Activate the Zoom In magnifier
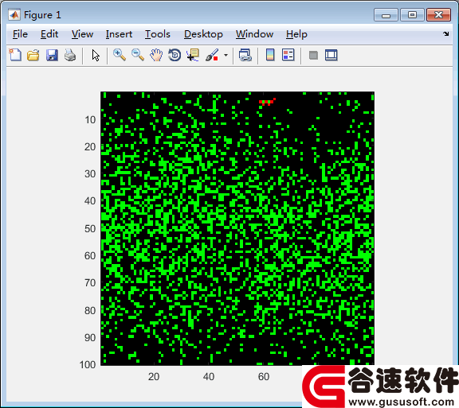Image resolution: width=459 pixels, height=408 pixels. (120, 55)
